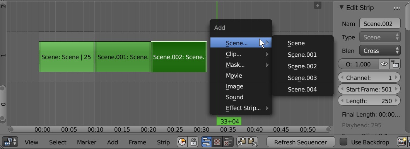Click the Refresh Sequencer button
410x149 pixels.
(x=301, y=142)
